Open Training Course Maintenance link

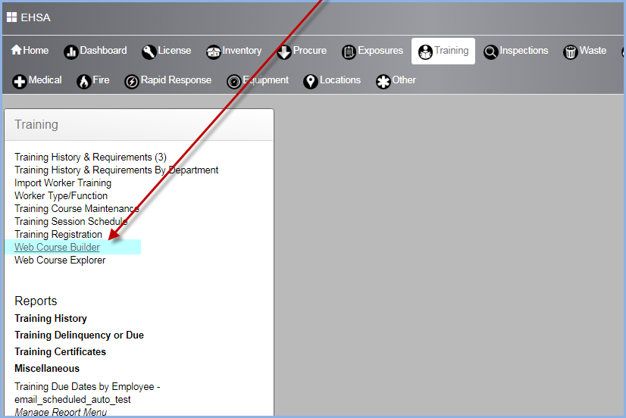tap(77, 208)
